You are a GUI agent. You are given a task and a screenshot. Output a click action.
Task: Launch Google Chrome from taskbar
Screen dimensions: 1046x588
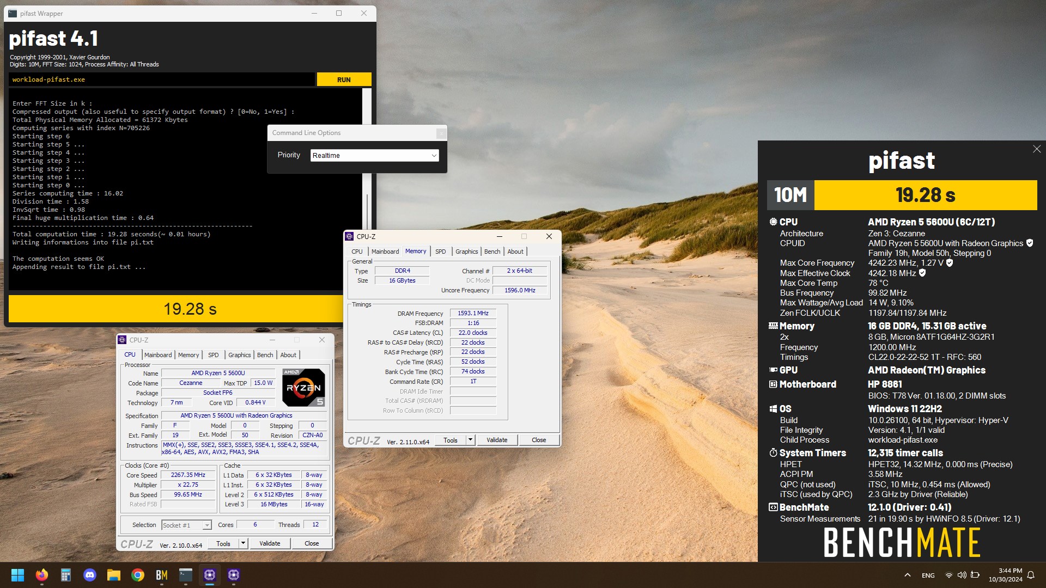[x=138, y=575]
